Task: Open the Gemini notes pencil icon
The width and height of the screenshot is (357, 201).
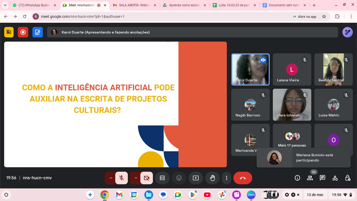Action: [347, 32]
